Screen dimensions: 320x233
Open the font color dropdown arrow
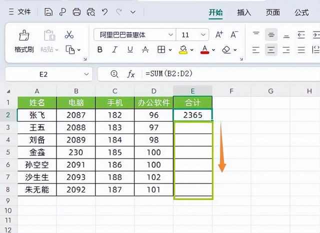coord(213,50)
